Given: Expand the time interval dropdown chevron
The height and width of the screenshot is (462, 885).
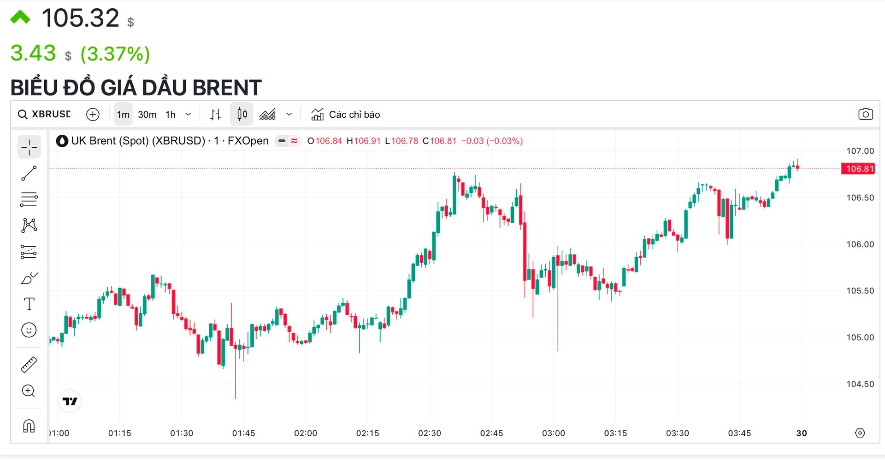Looking at the screenshot, I should 188,114.
